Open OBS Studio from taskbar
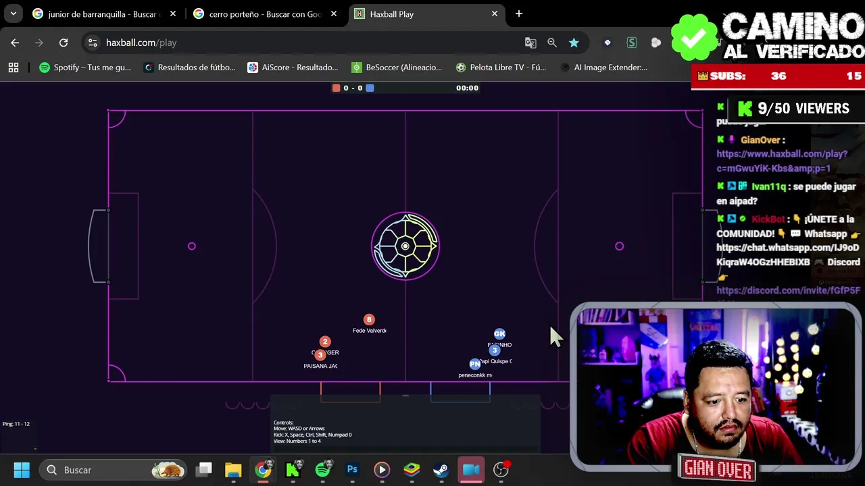Screen dimensions: 865x486 pos(501,470)
